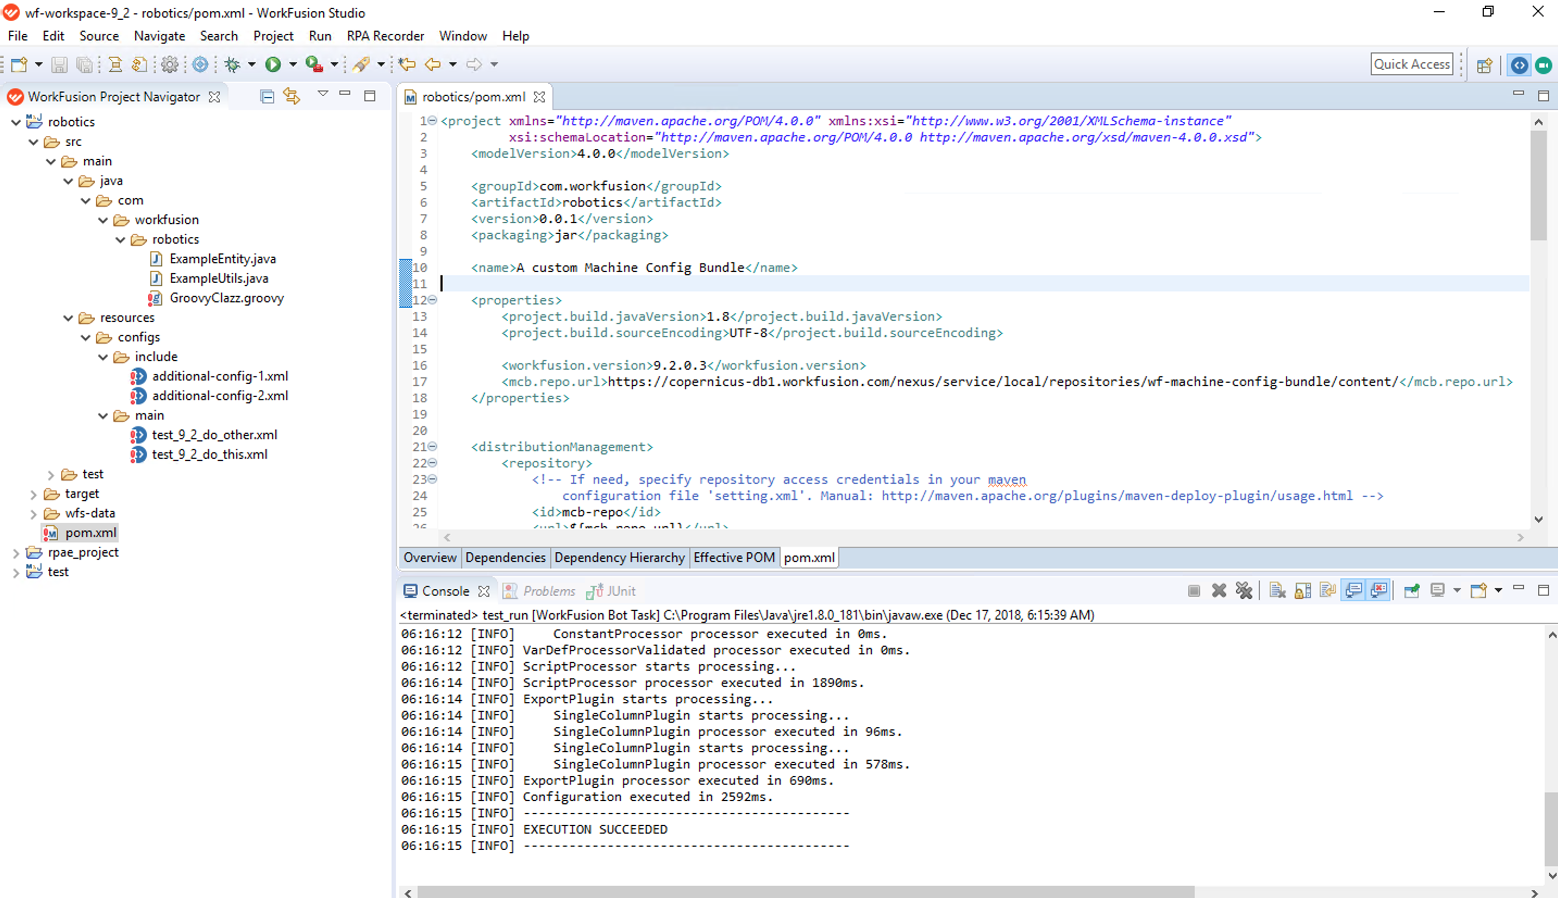Toggle fold marker on line 1
This screenshot has width=1558, height=898.
(432, 120)
